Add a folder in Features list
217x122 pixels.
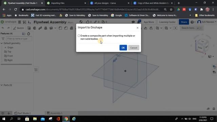coord(24,34)
